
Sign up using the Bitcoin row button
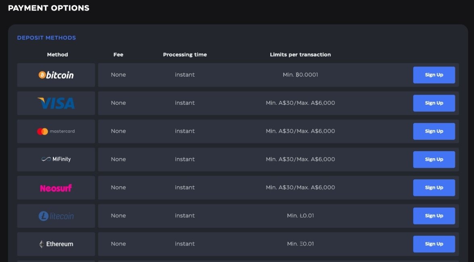434,75
